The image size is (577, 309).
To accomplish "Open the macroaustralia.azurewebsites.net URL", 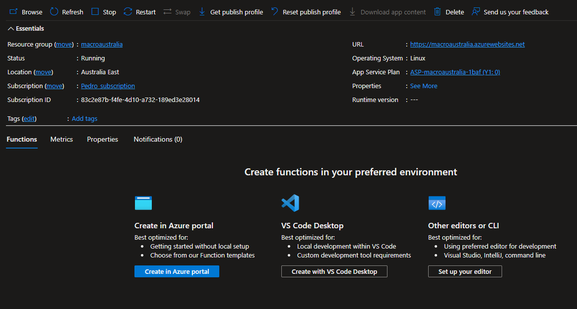I will (x=467, y=45).
